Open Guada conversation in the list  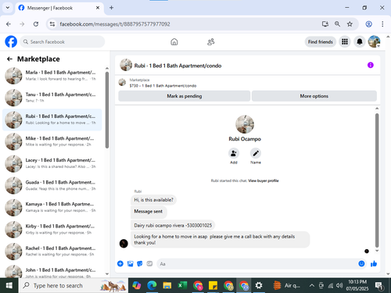tap(52, 186)
